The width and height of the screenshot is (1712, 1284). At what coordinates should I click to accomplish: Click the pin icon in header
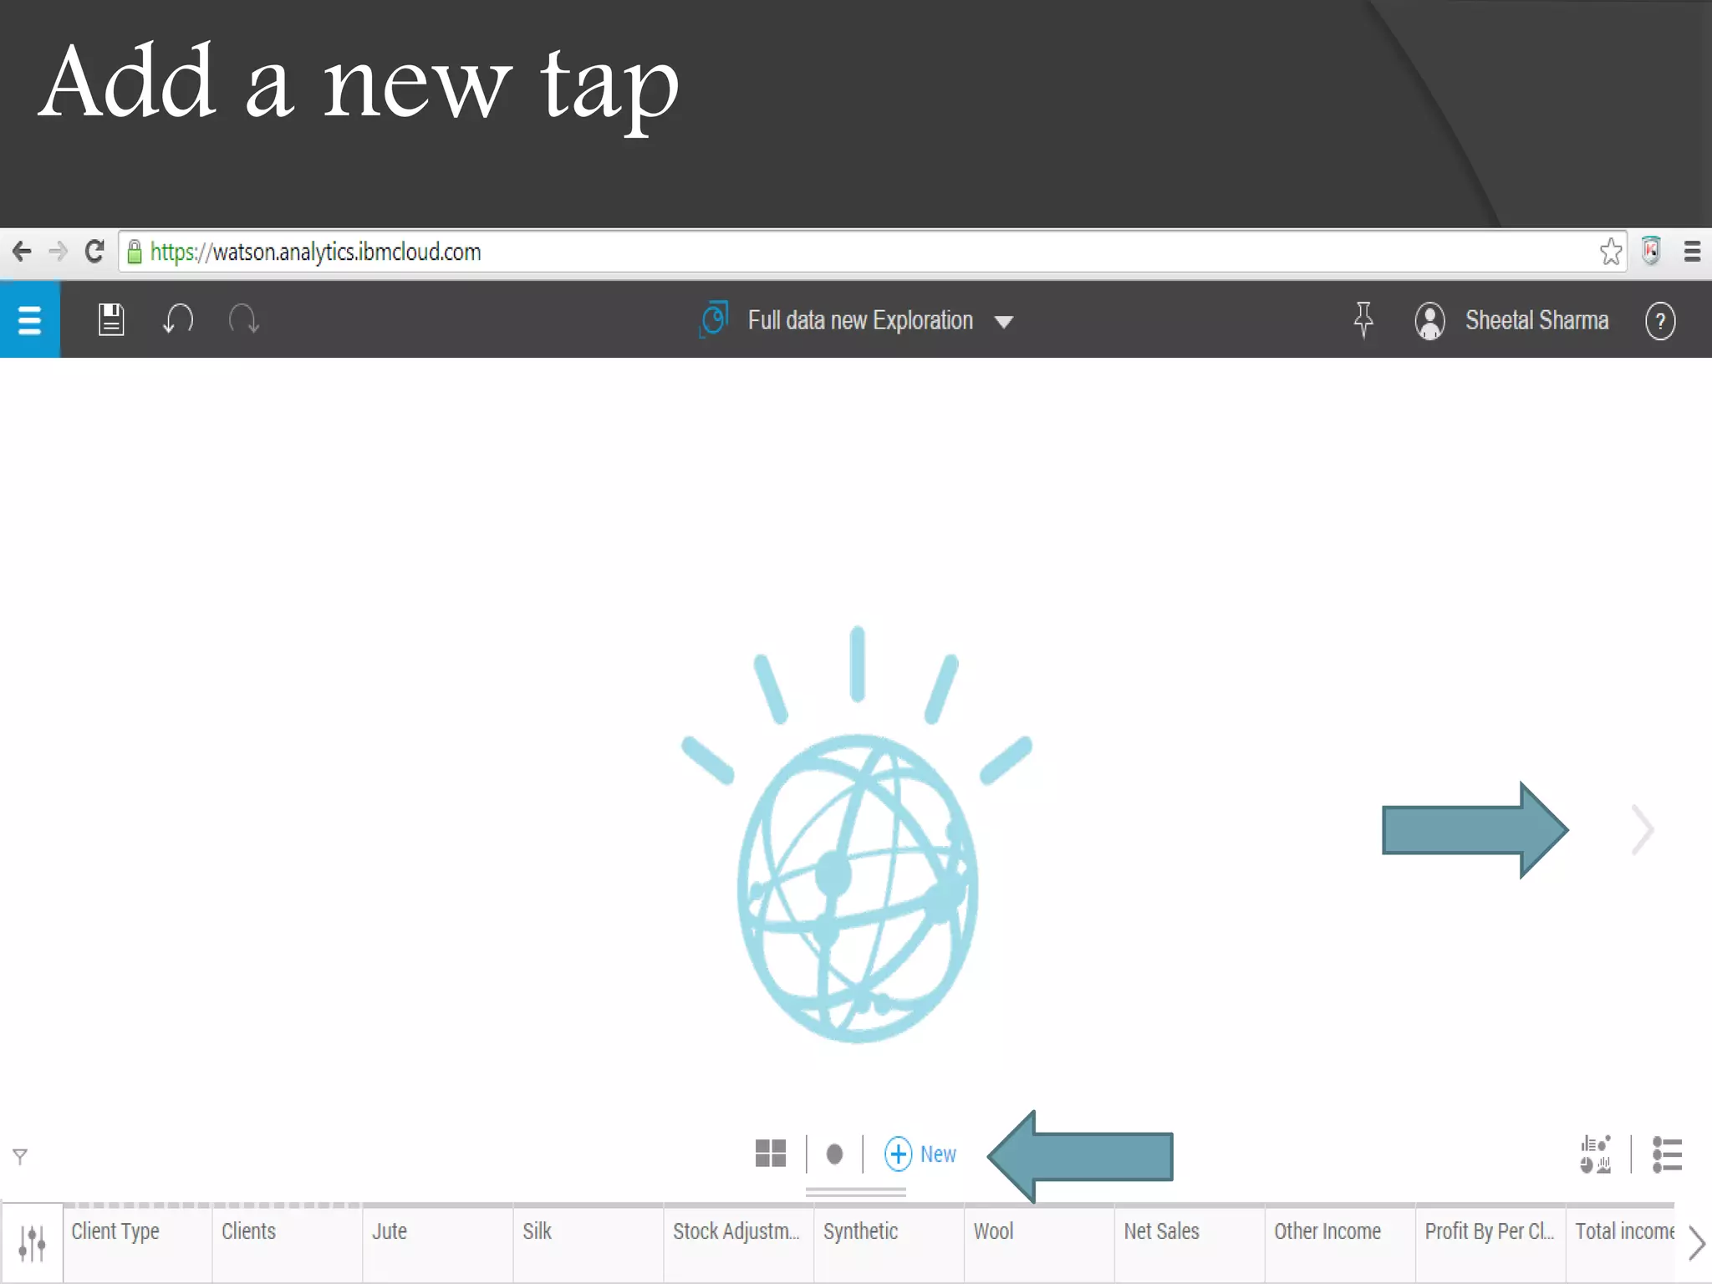1363,319
